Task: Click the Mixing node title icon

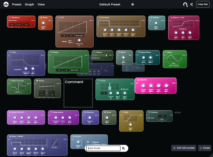Action: tap(95, 52)
